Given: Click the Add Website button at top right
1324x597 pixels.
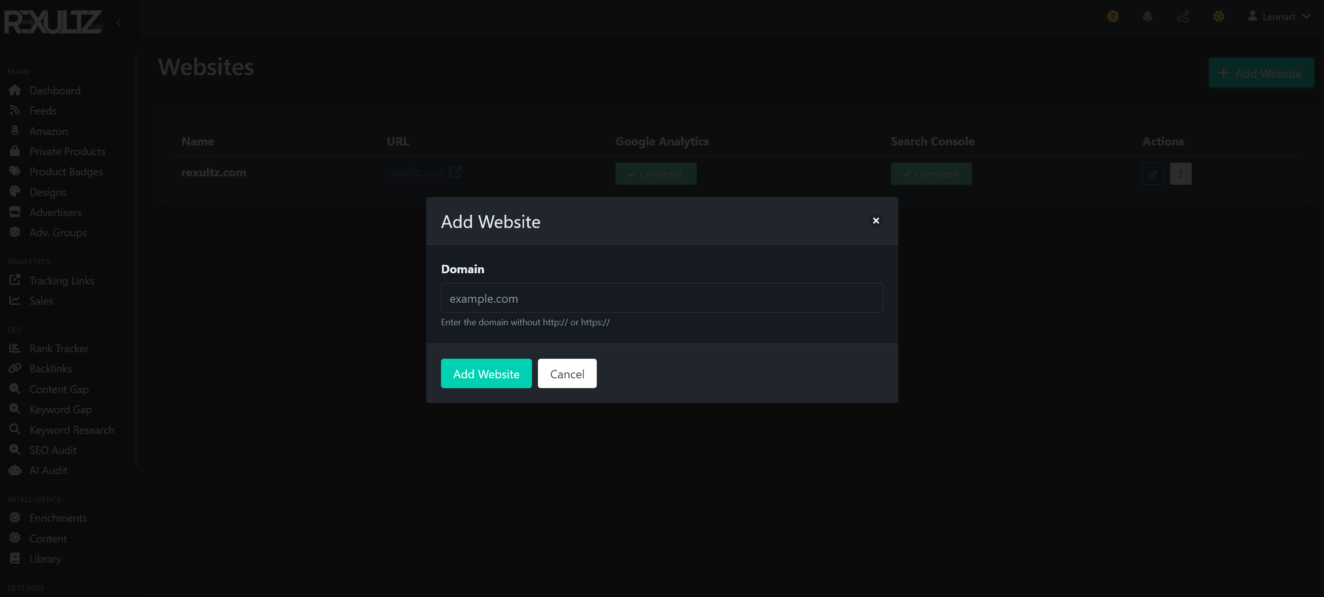Looking at the screenshot, I should [x=1261, y=73].
